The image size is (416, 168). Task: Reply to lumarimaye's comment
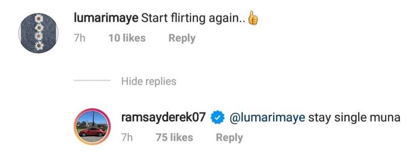pyautogui.click(x=182, y=38)
